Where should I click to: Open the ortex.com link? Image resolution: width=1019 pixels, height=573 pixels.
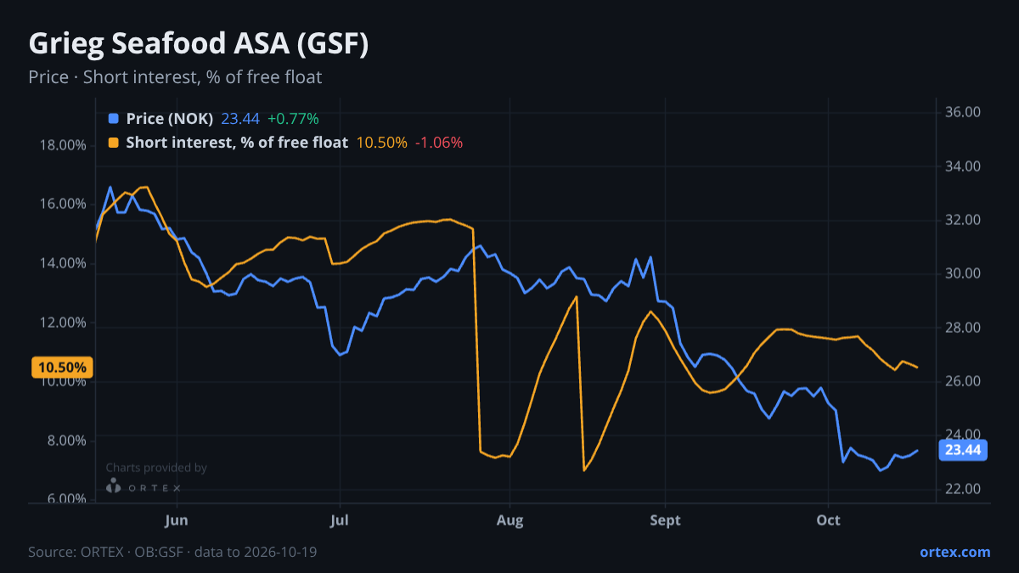point(954,552)
